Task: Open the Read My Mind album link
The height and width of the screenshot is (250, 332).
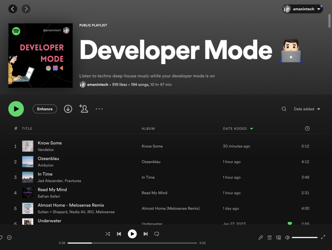Action: [154, 193]
